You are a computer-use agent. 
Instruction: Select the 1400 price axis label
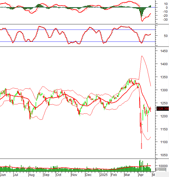coord(164,64)
